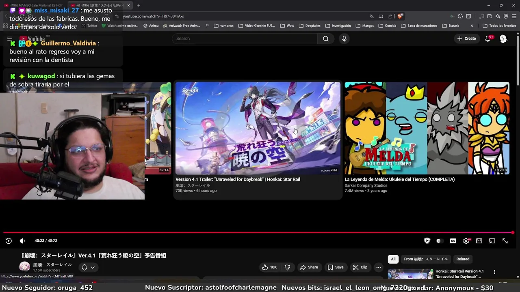Toggle closed captions CC
The height and width of the screenshot is (292, 520).
(x=453, y=241)
